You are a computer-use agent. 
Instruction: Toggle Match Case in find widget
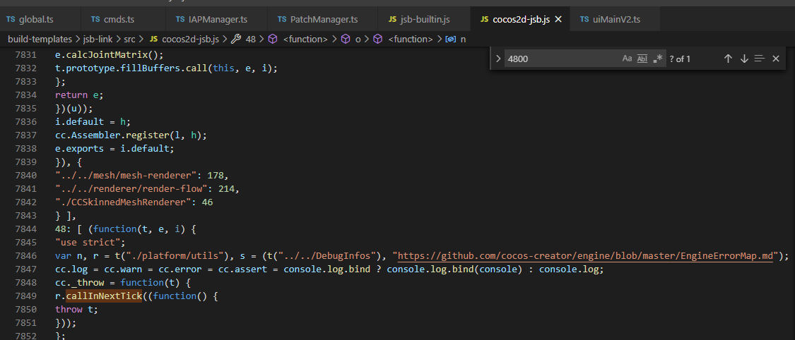pos(627,59)
